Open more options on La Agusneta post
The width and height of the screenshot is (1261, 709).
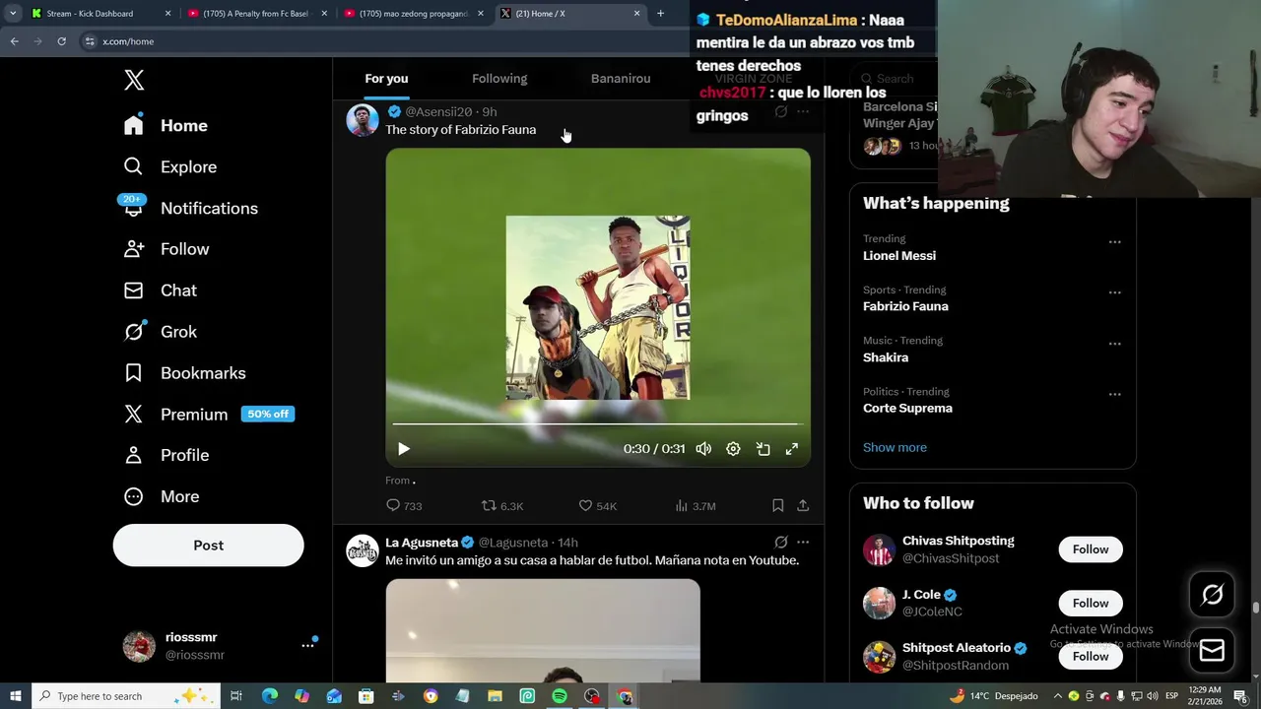[x=803, y=543]
